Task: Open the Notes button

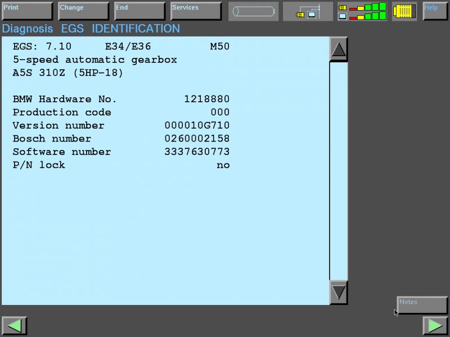Action: (x=422, y=305)
